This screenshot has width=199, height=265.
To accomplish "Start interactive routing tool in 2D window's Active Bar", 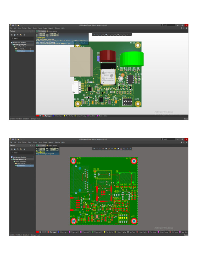I will pos(109,149).
